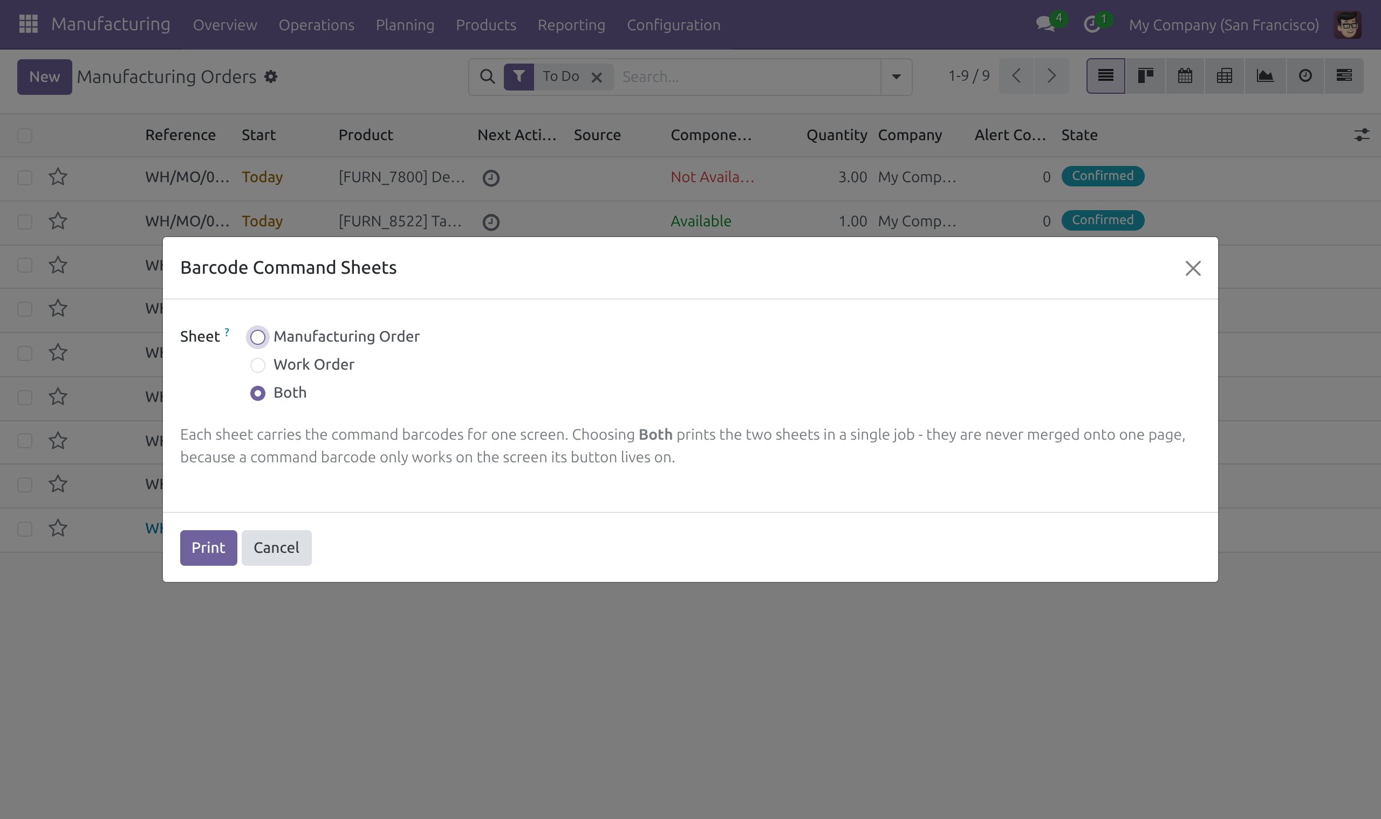This screenshot has width=1381, height=819.
Task: Open the Reporting menu
Action: [571, 25]
